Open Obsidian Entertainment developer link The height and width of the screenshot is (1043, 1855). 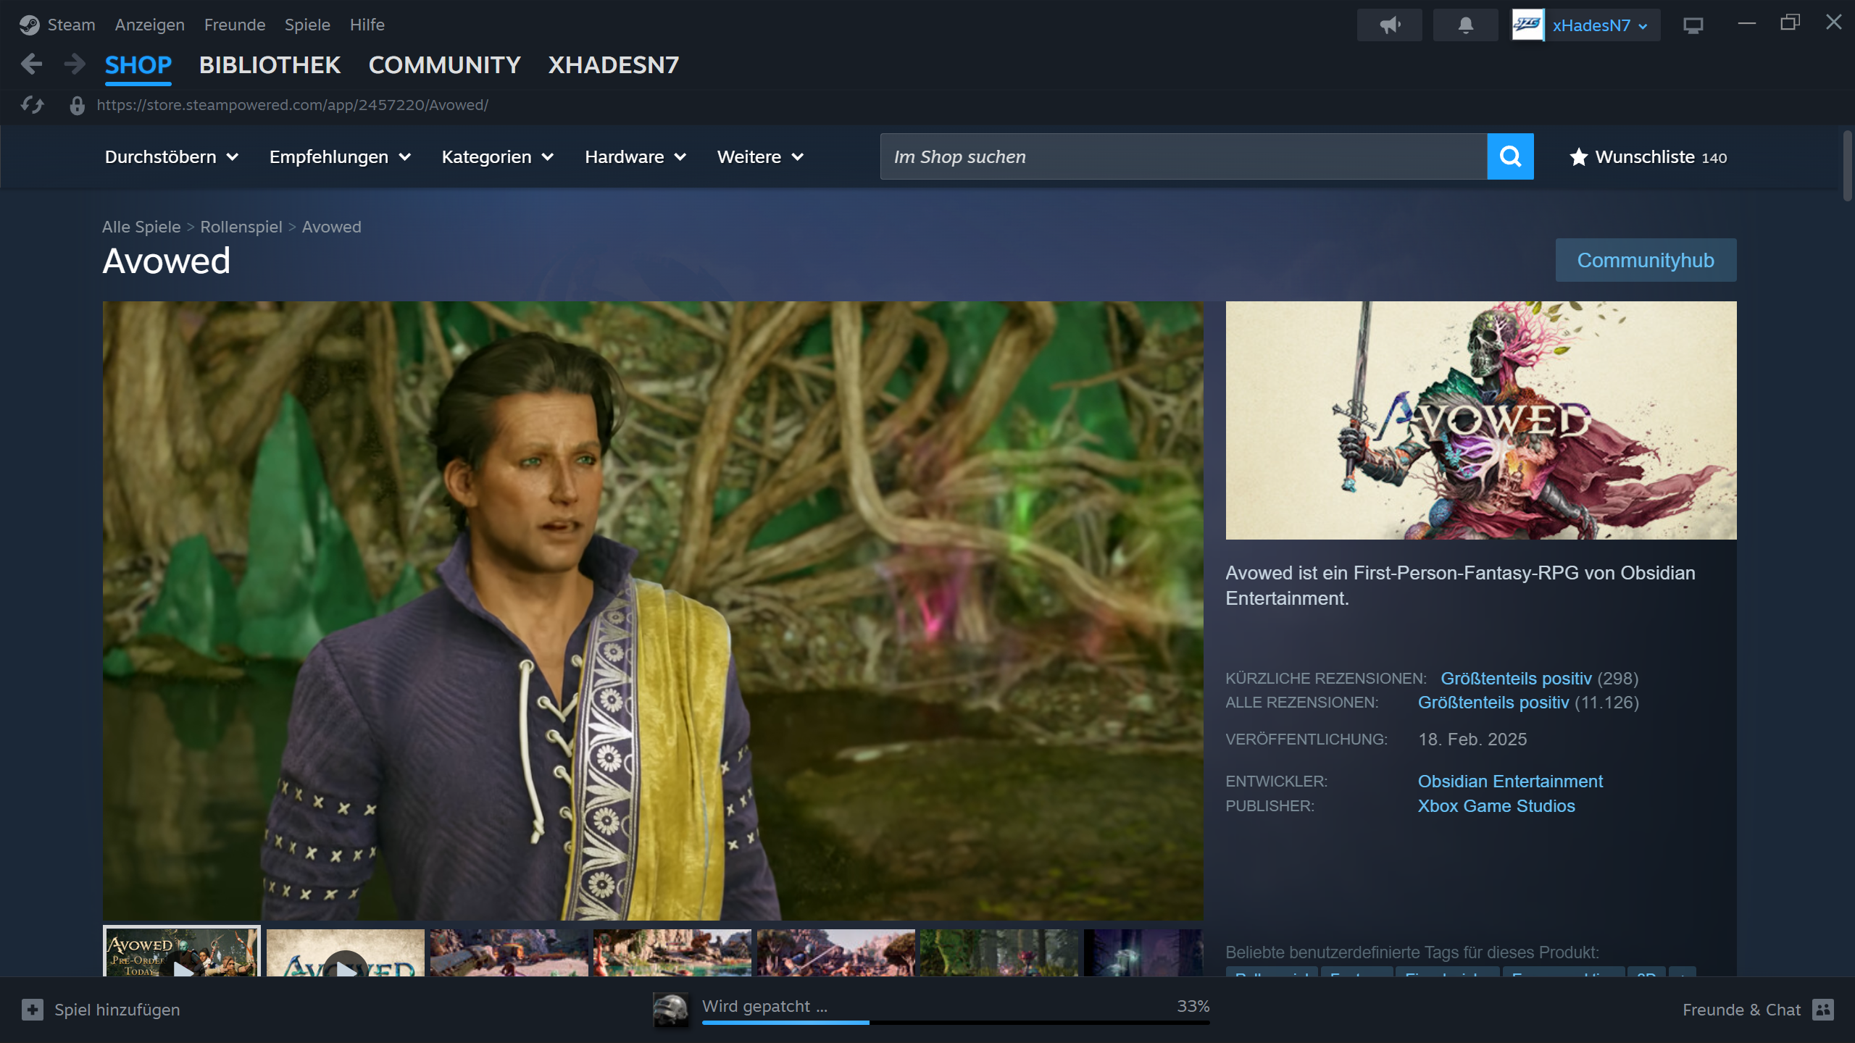[1510, 782]
